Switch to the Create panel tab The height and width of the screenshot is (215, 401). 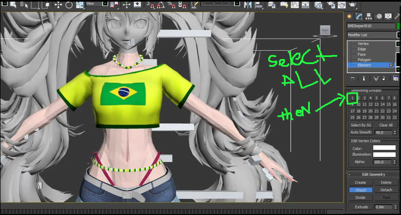pos(349,17)
